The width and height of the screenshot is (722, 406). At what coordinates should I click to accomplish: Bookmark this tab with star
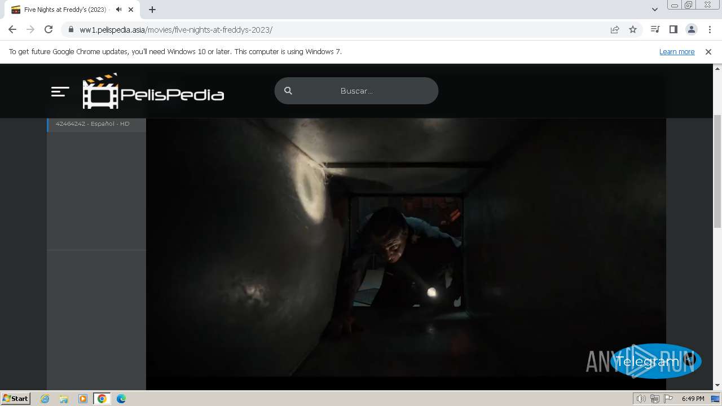tap(633, 30)
